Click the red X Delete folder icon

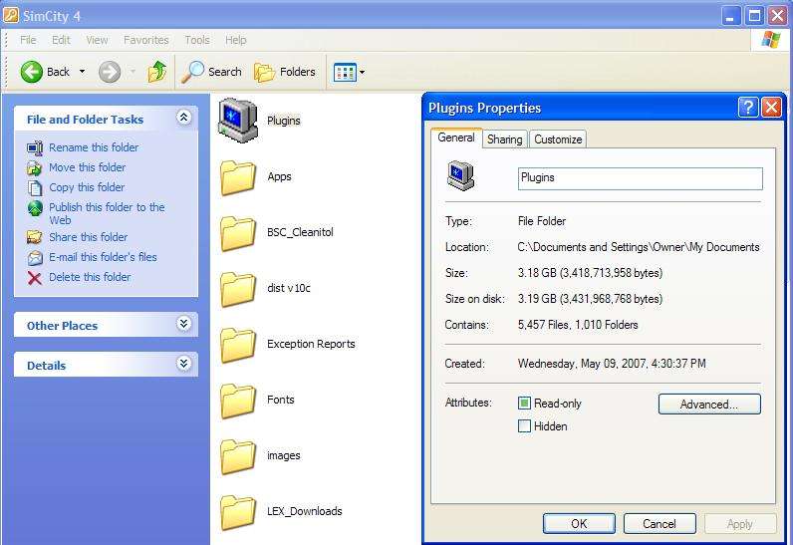coord(35,278)
